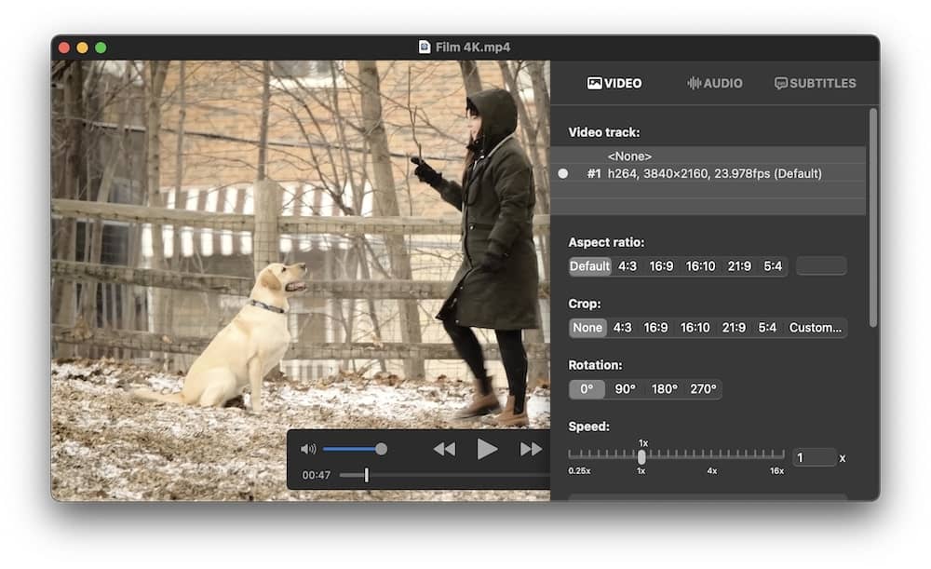Screen dimensions: 931x569
Task: Set aspect ratio to 16:9
Action: tap(661, 266)
